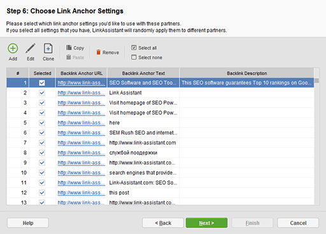Select 'search engines that provide...' cell
326x234 pixels.
(x=143, y=173)
